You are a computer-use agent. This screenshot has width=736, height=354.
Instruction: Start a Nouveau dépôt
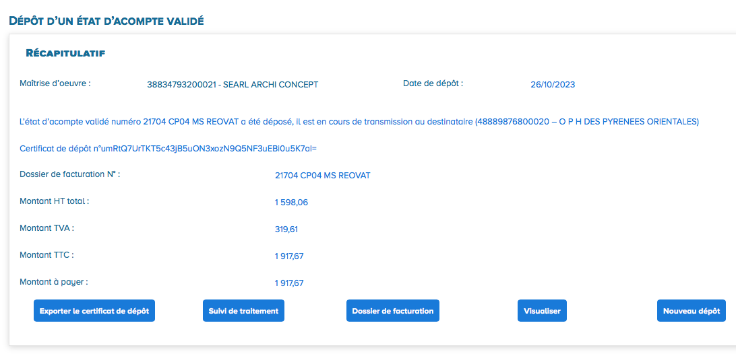691,311
